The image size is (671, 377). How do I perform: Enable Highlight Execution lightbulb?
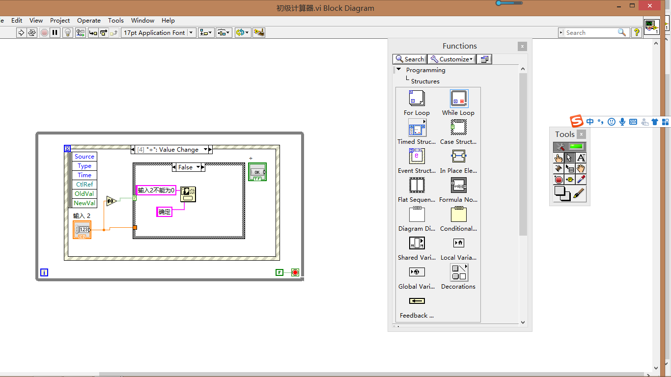67,32
